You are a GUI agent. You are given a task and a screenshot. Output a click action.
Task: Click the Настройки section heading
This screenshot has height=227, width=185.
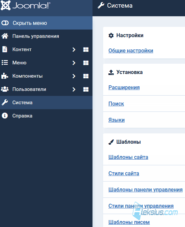(130, 36)
